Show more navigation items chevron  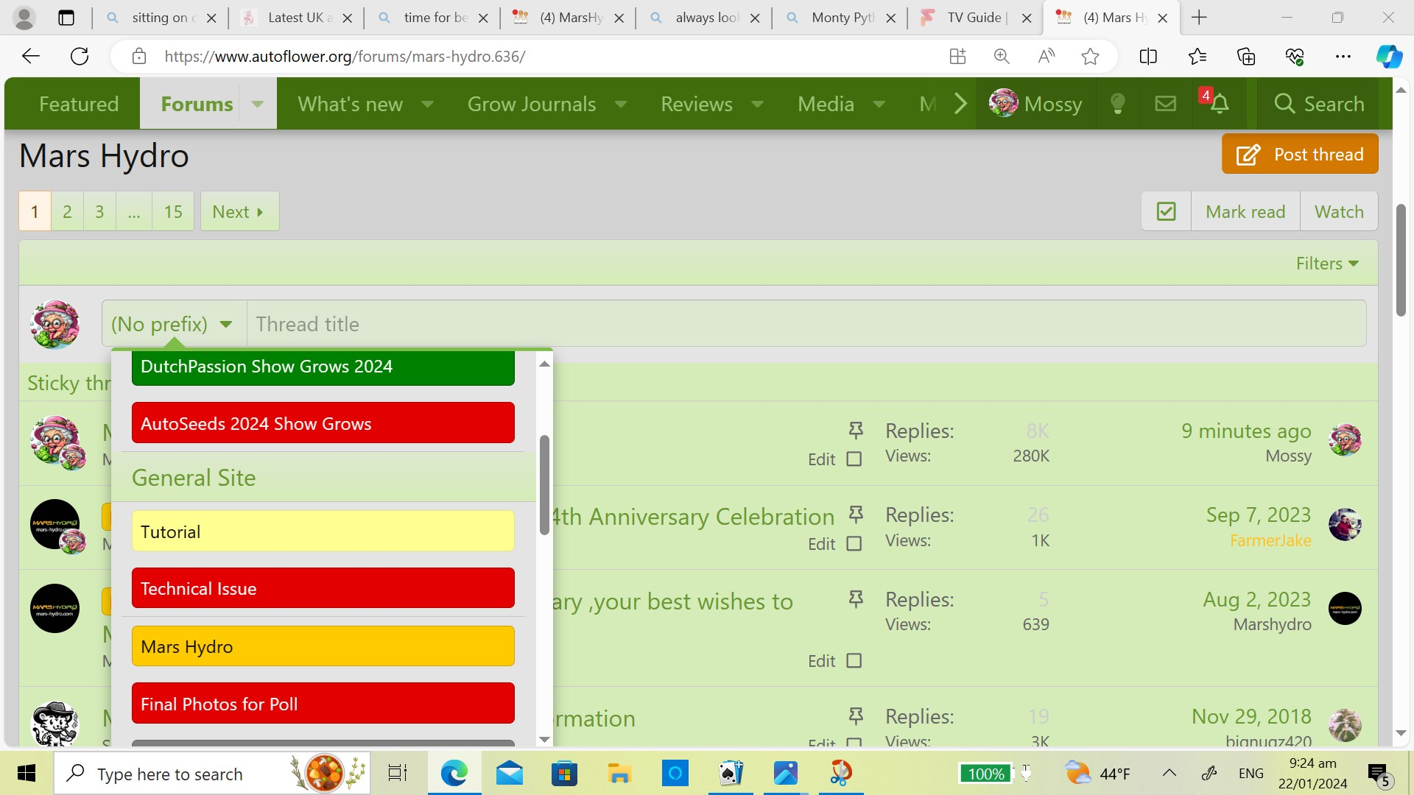(x=960, y=104)
